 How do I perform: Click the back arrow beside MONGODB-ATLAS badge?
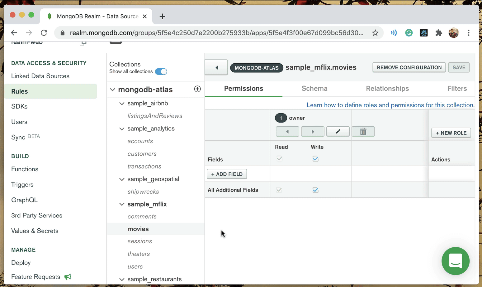click(216, 67)
